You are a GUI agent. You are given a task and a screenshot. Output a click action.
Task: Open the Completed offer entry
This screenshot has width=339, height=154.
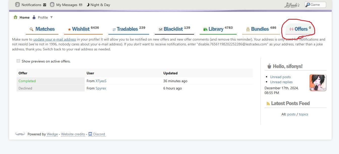(x=27, y=81)
